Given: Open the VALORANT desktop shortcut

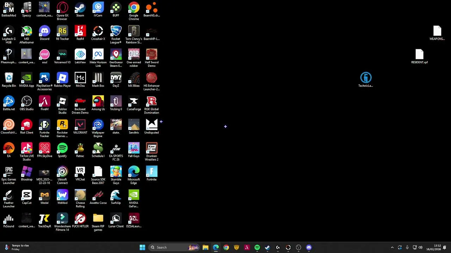Looking at the screenshot, I should tap(80, 127).
